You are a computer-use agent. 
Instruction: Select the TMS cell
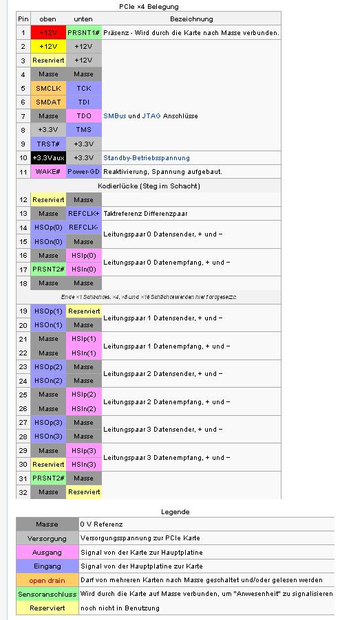(x=84, y=130)
